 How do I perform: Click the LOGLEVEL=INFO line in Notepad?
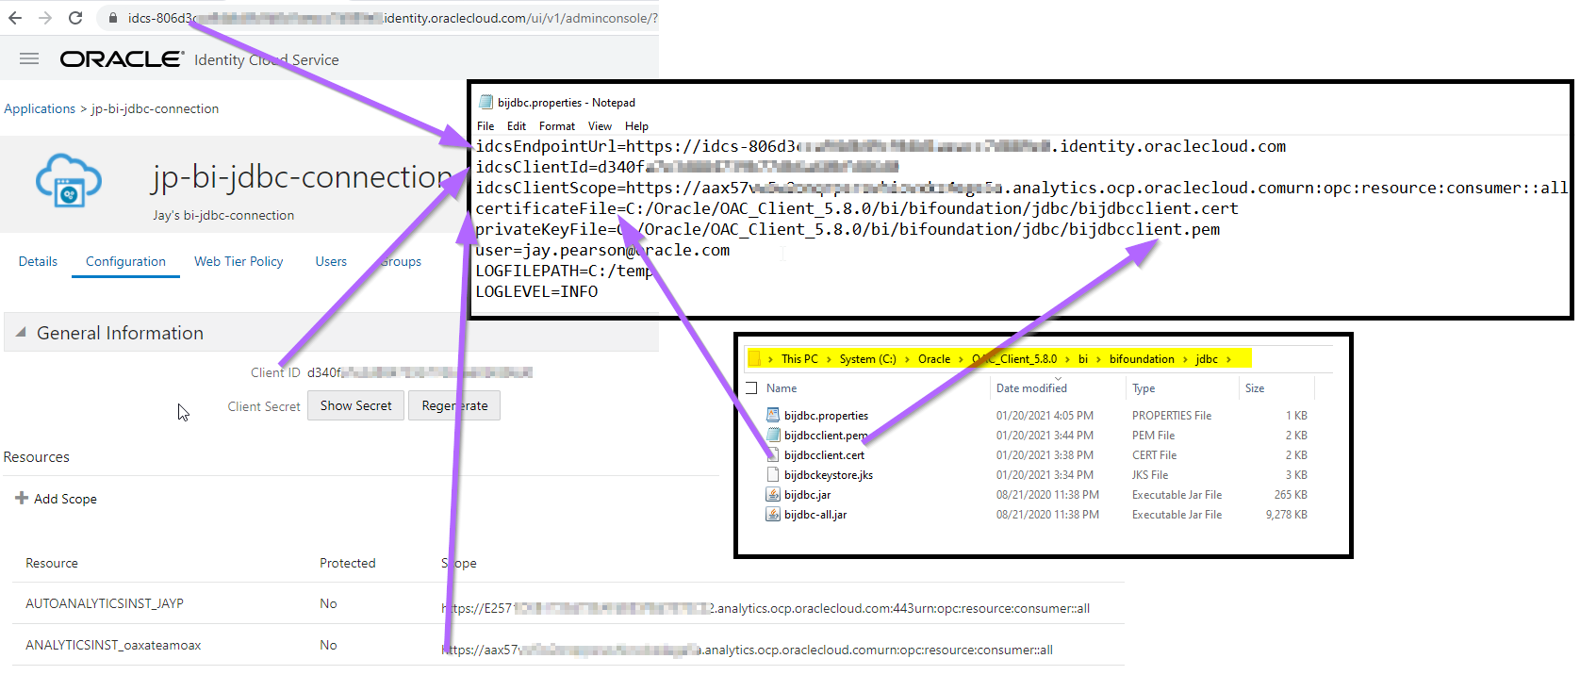coord(536,292)
